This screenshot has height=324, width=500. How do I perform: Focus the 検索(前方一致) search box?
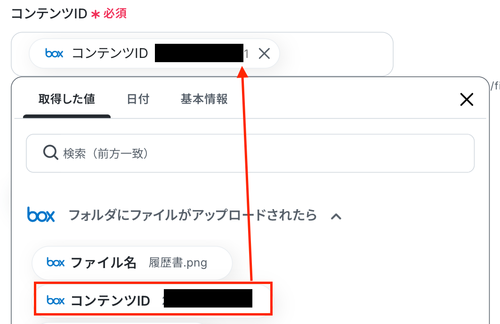pyautogui.click(x=250, y=154)
